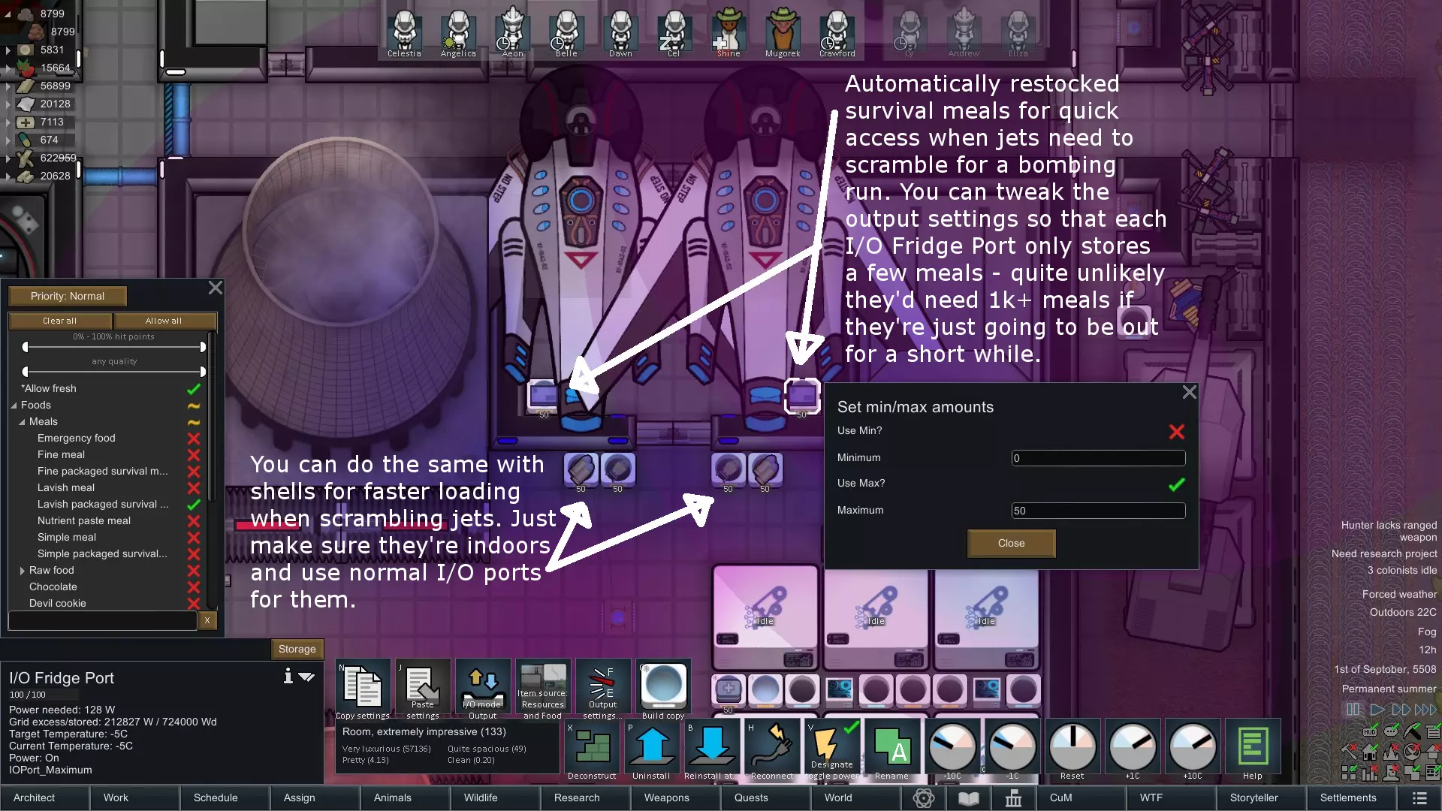Click the Deconstruct command icon
1442x811 pixels.
pyautogui.click(x=592, y=746)
